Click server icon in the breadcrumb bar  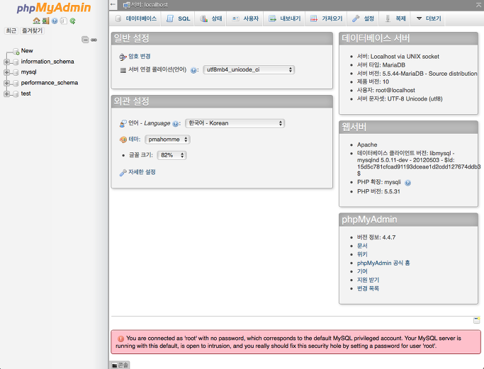pyautogui.click(x=126, y=5)
